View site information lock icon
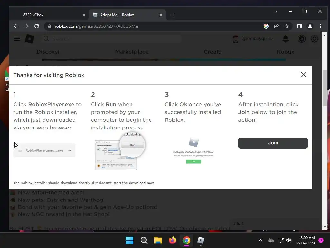 tap(50, 26)
